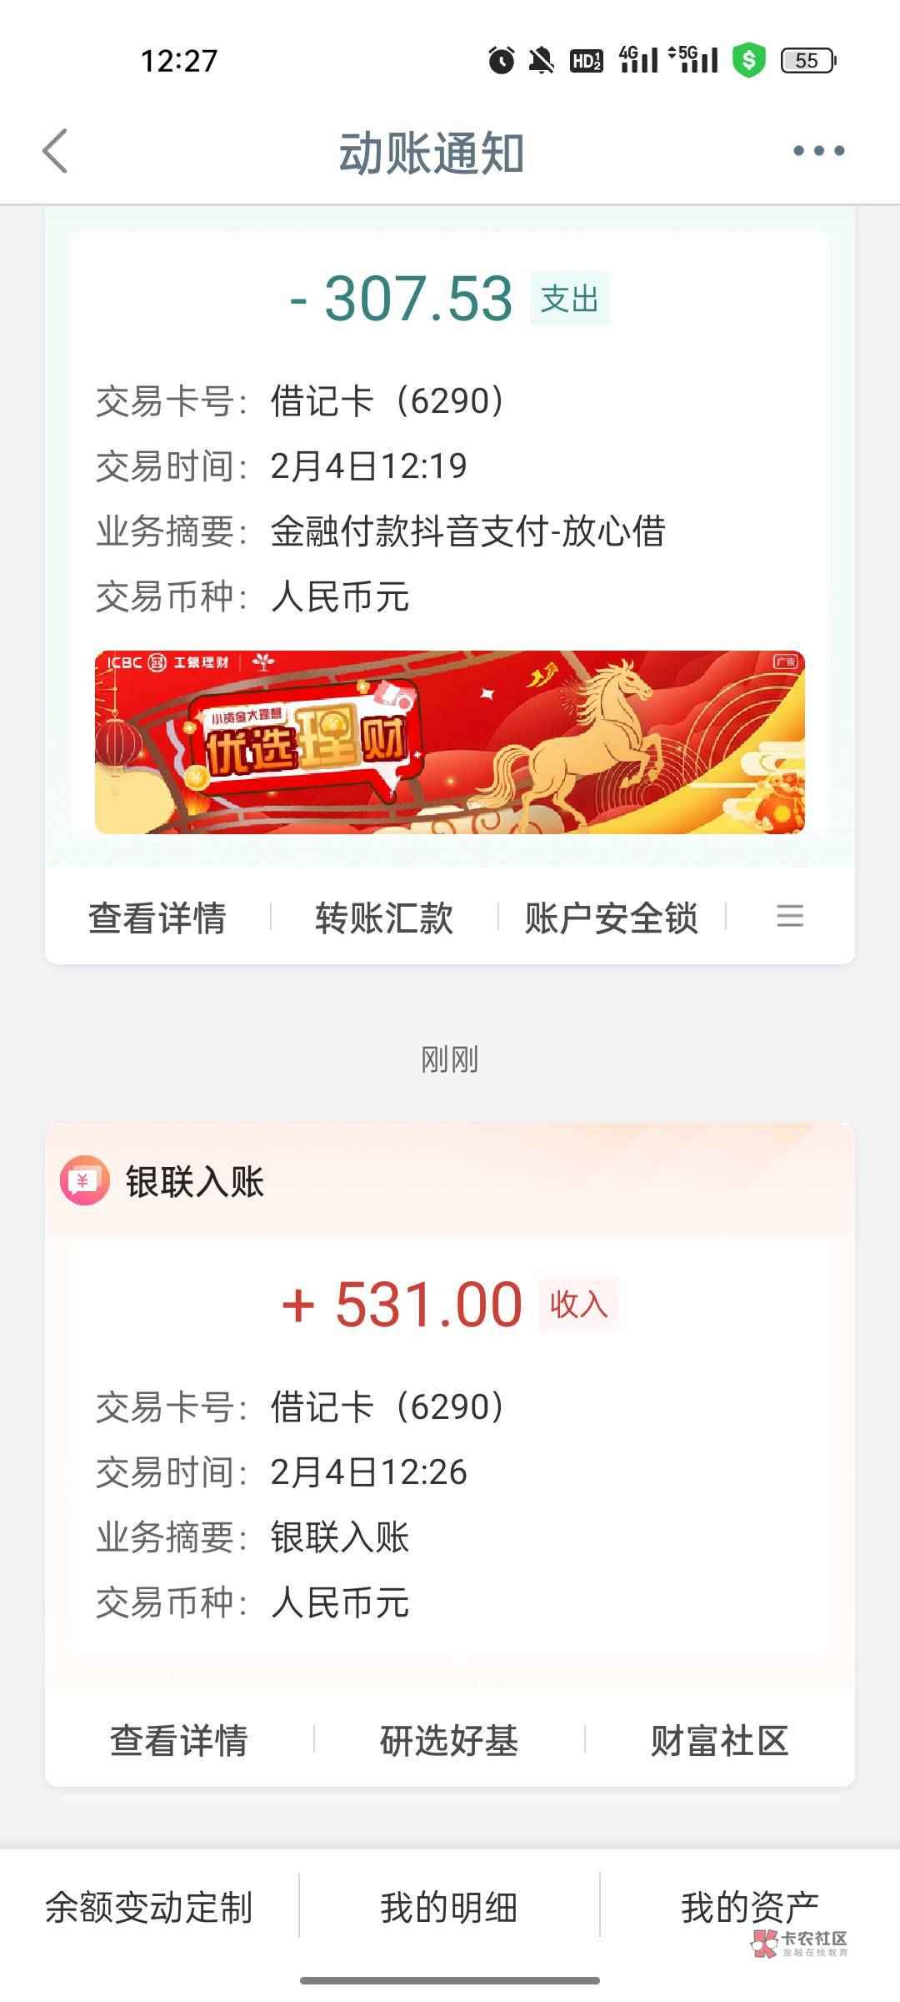Tap the +531.00 income amount
Image resolution: width=900 pixels, height=2002 pixels.
pos(402,1304)
